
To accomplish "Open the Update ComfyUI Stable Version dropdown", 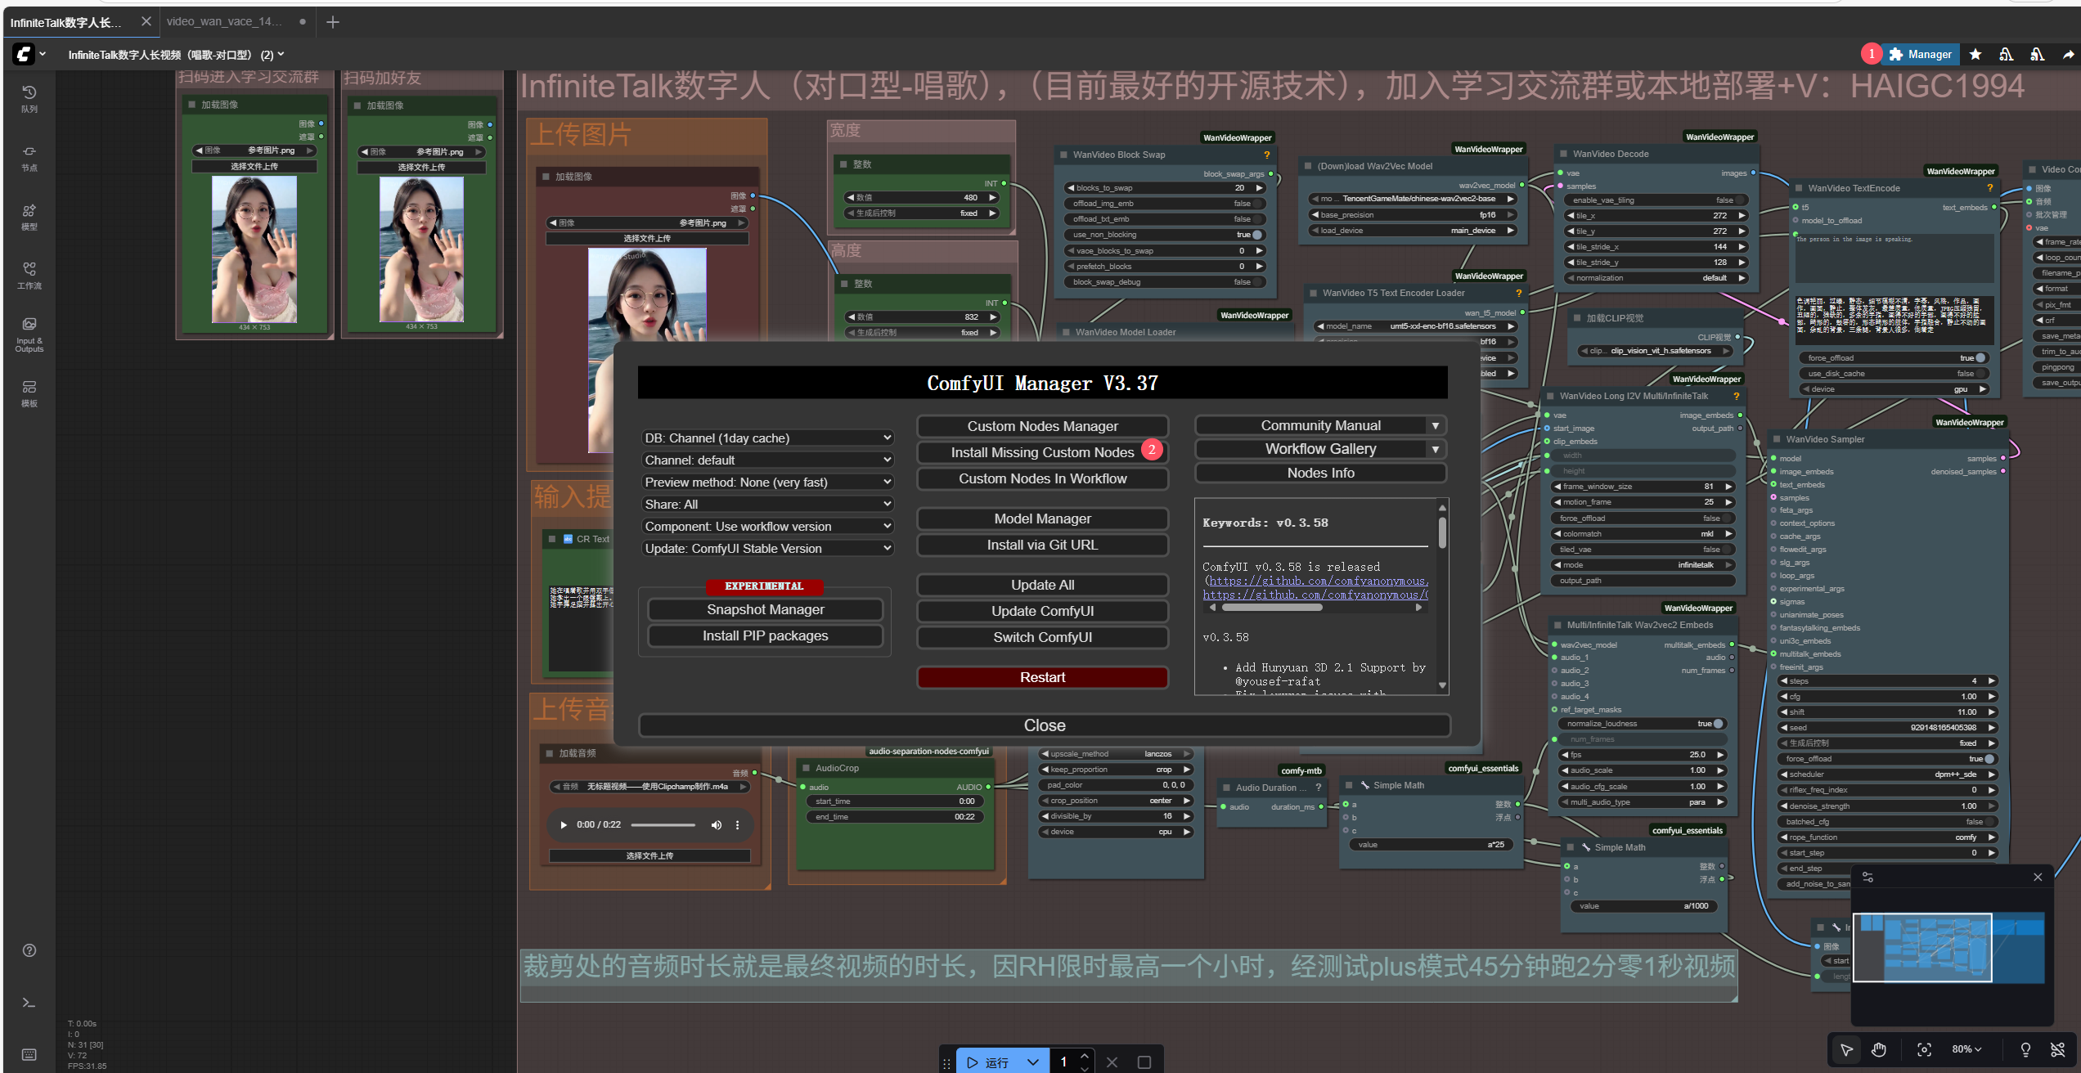I will point(766,549).
